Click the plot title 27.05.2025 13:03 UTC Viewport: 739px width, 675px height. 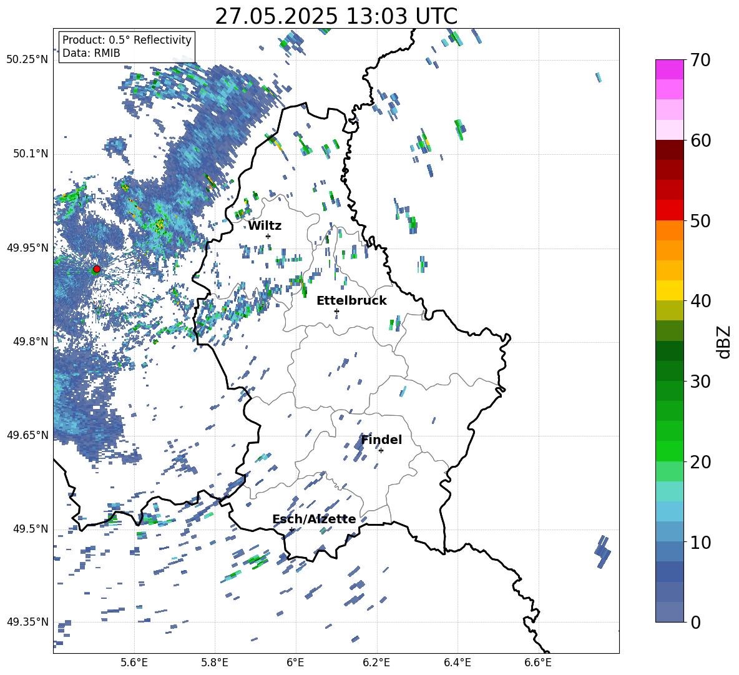point(336,16)
